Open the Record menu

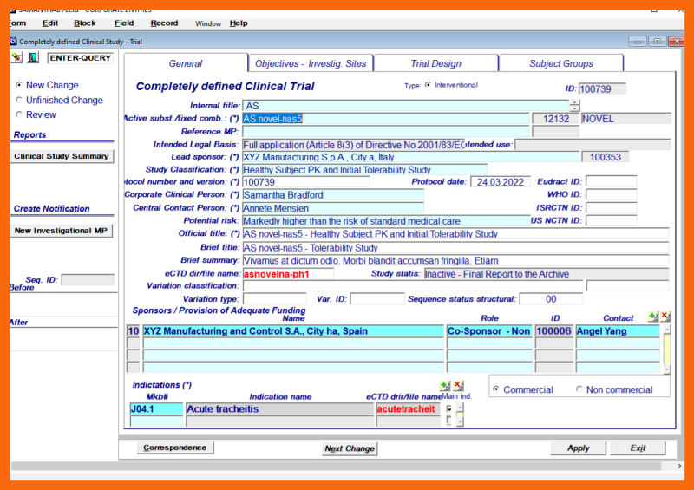[164, 23]
